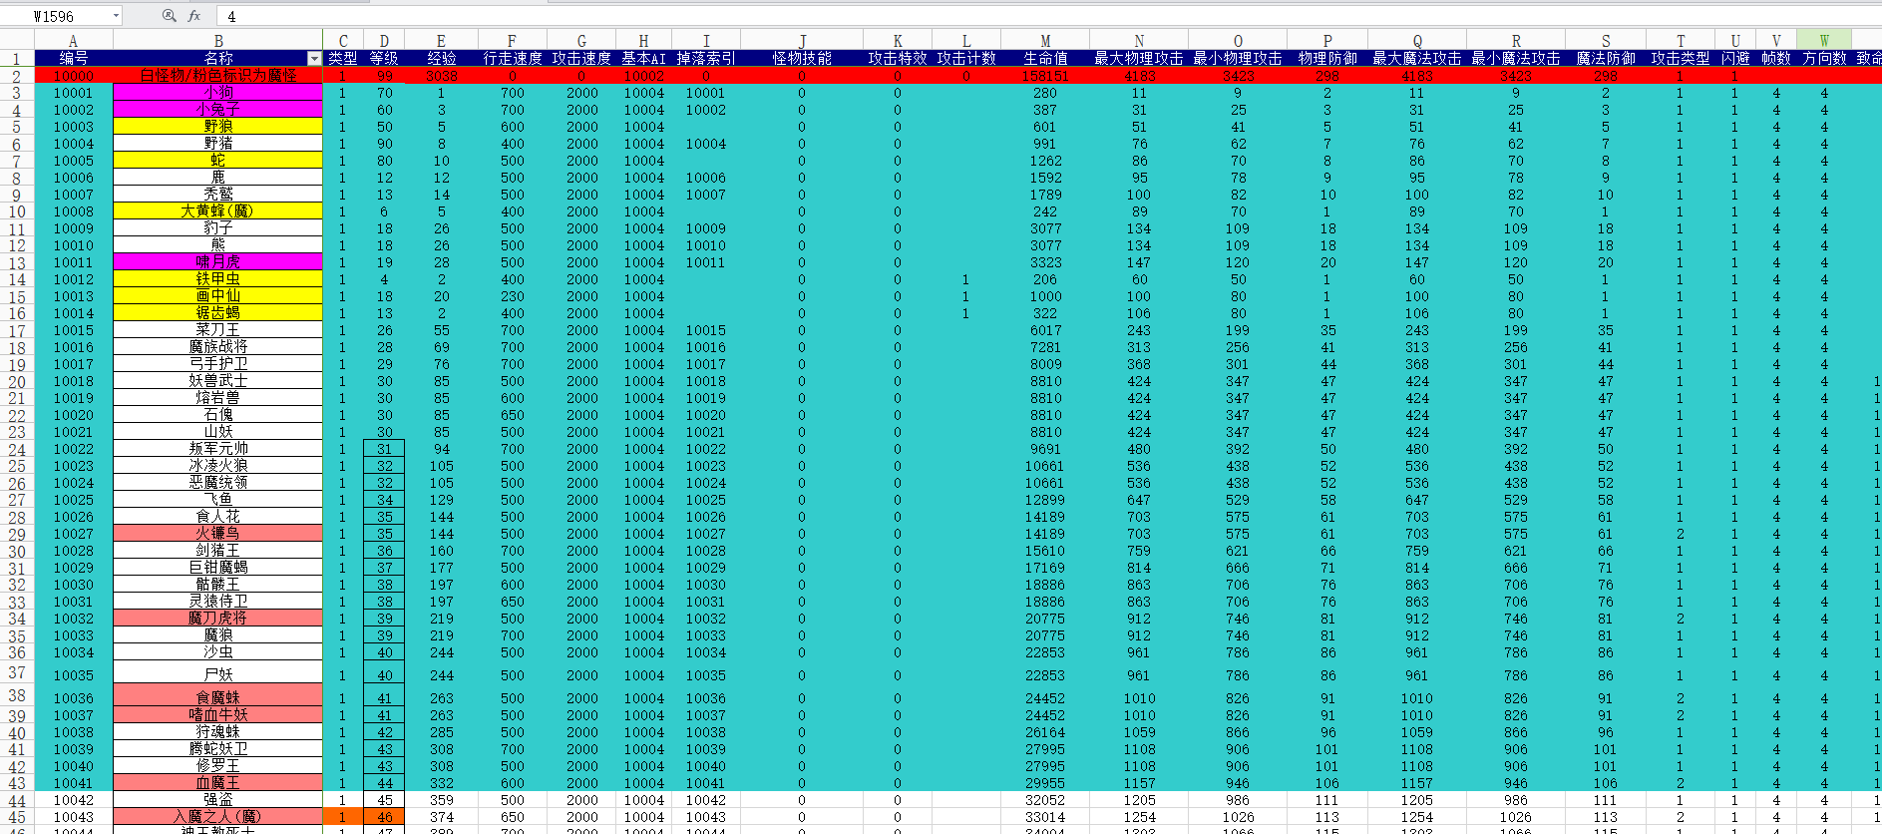Image resolution: width=1882 pixels, height=834 pixels.
Task: Select row 37 header
Action: tap(17, 672)
